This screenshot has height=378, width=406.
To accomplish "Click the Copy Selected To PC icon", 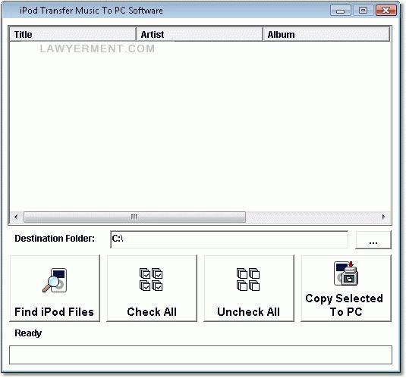I will [x=346, y=273].
